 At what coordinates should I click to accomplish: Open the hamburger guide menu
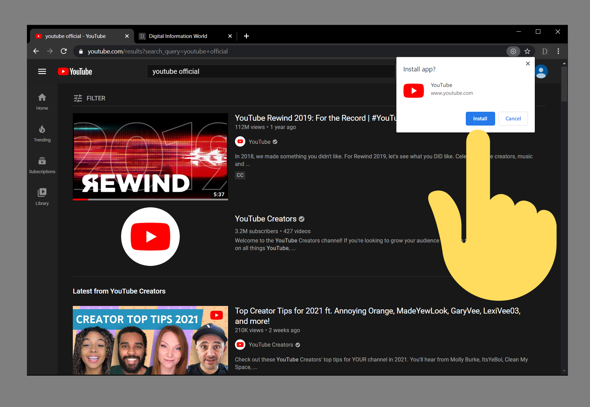[x=42, y=71]
